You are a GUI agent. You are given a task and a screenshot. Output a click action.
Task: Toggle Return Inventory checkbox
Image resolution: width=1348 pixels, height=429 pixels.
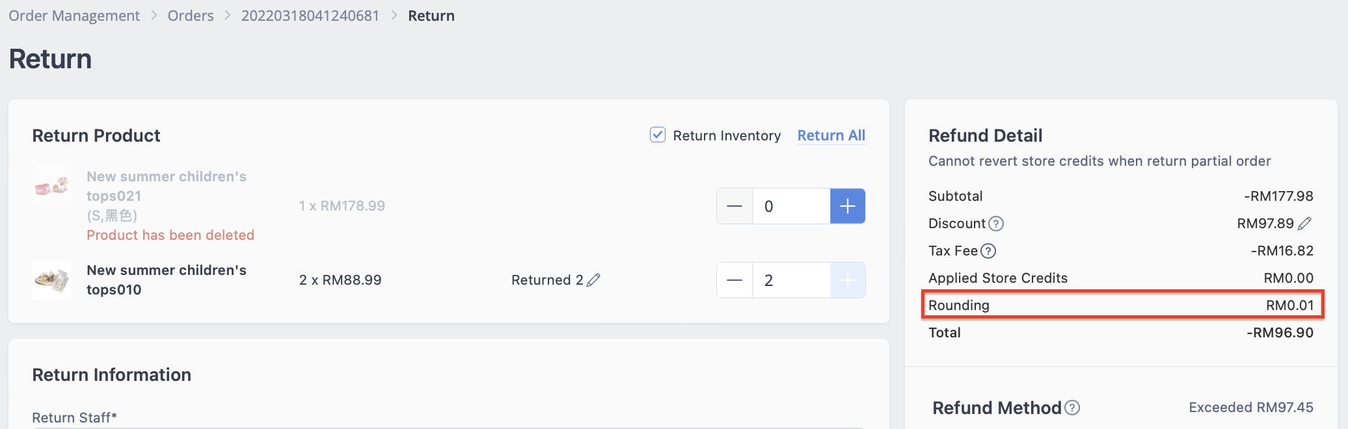point(658,135)
